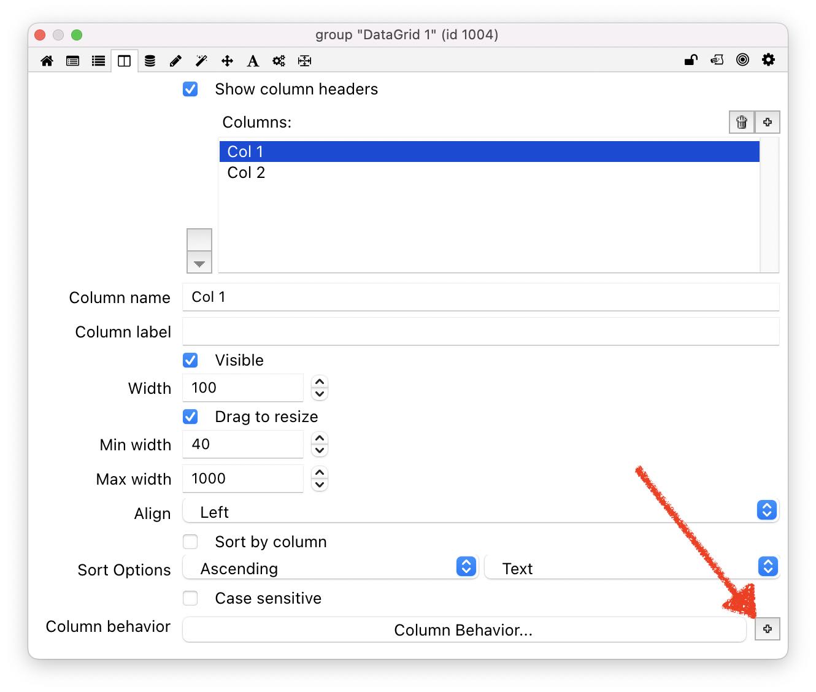Add a new column with plus button
816x692 pixels.
click(767, 122)
